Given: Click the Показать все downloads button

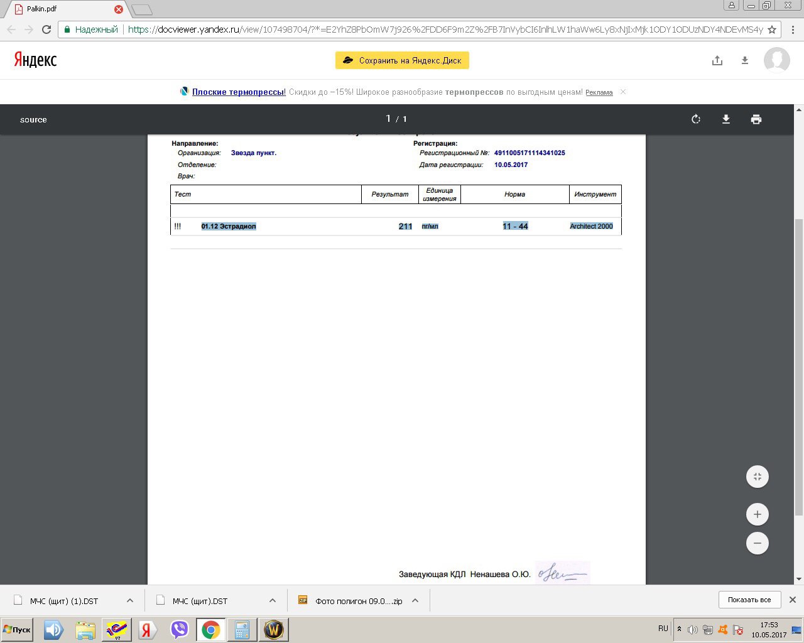Looking at the screenshot, I should click(749, 600).
